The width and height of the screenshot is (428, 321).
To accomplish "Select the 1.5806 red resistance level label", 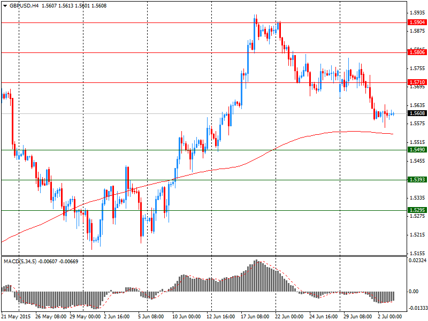I will click(x=417, y=52).
